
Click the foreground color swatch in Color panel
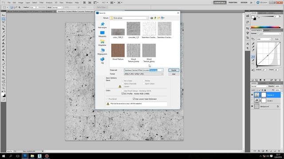click(x=253, y=17)
